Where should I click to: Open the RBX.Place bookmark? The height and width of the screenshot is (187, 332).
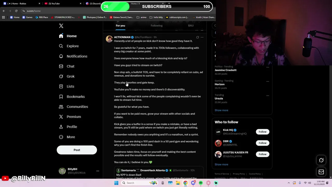click(41, 17)
